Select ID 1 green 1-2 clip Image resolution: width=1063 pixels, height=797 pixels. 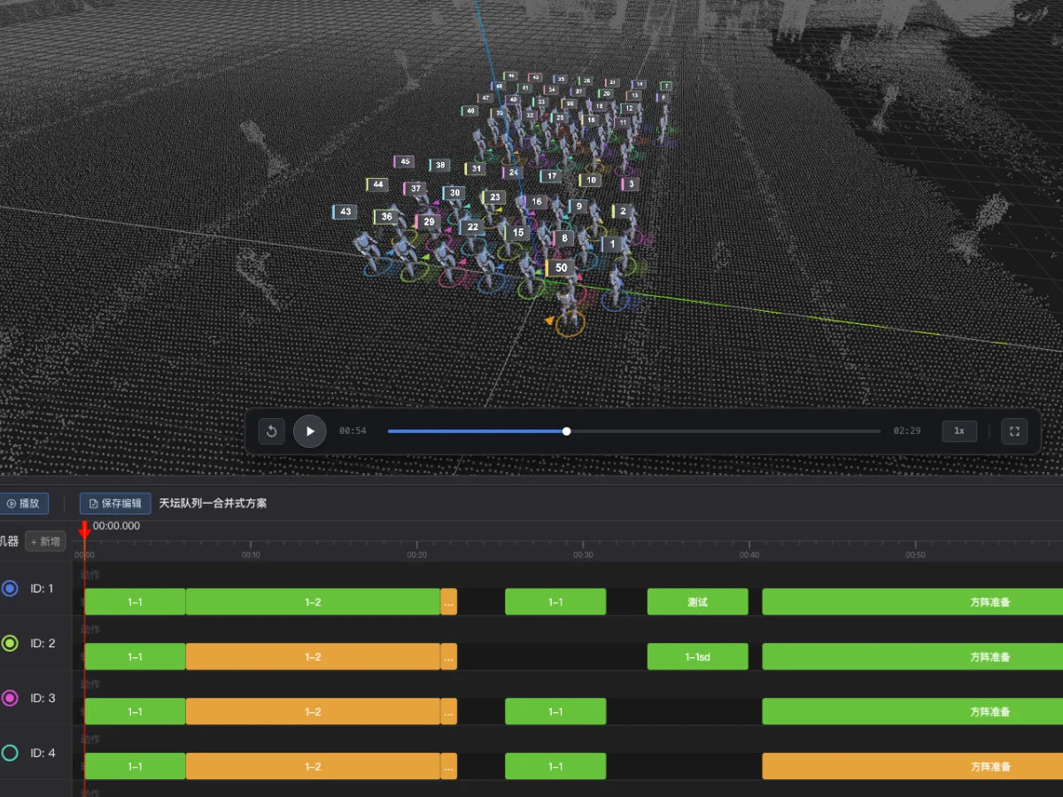(x=313, y=602)
